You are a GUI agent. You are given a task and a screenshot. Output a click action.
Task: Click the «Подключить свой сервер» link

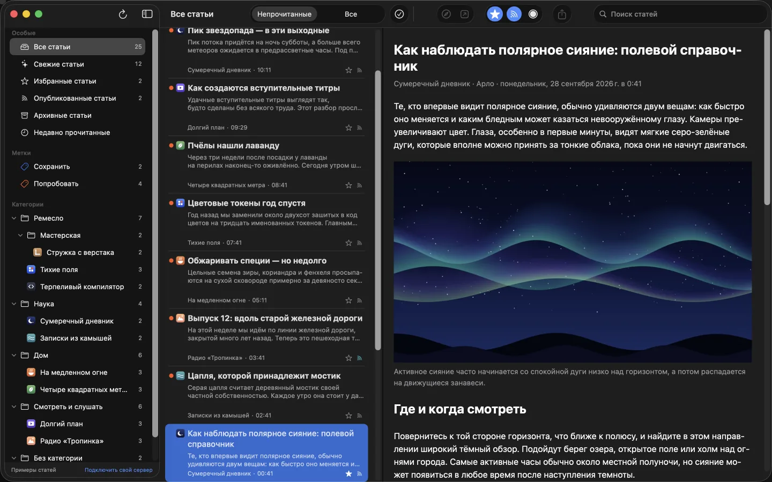[118, 470]
